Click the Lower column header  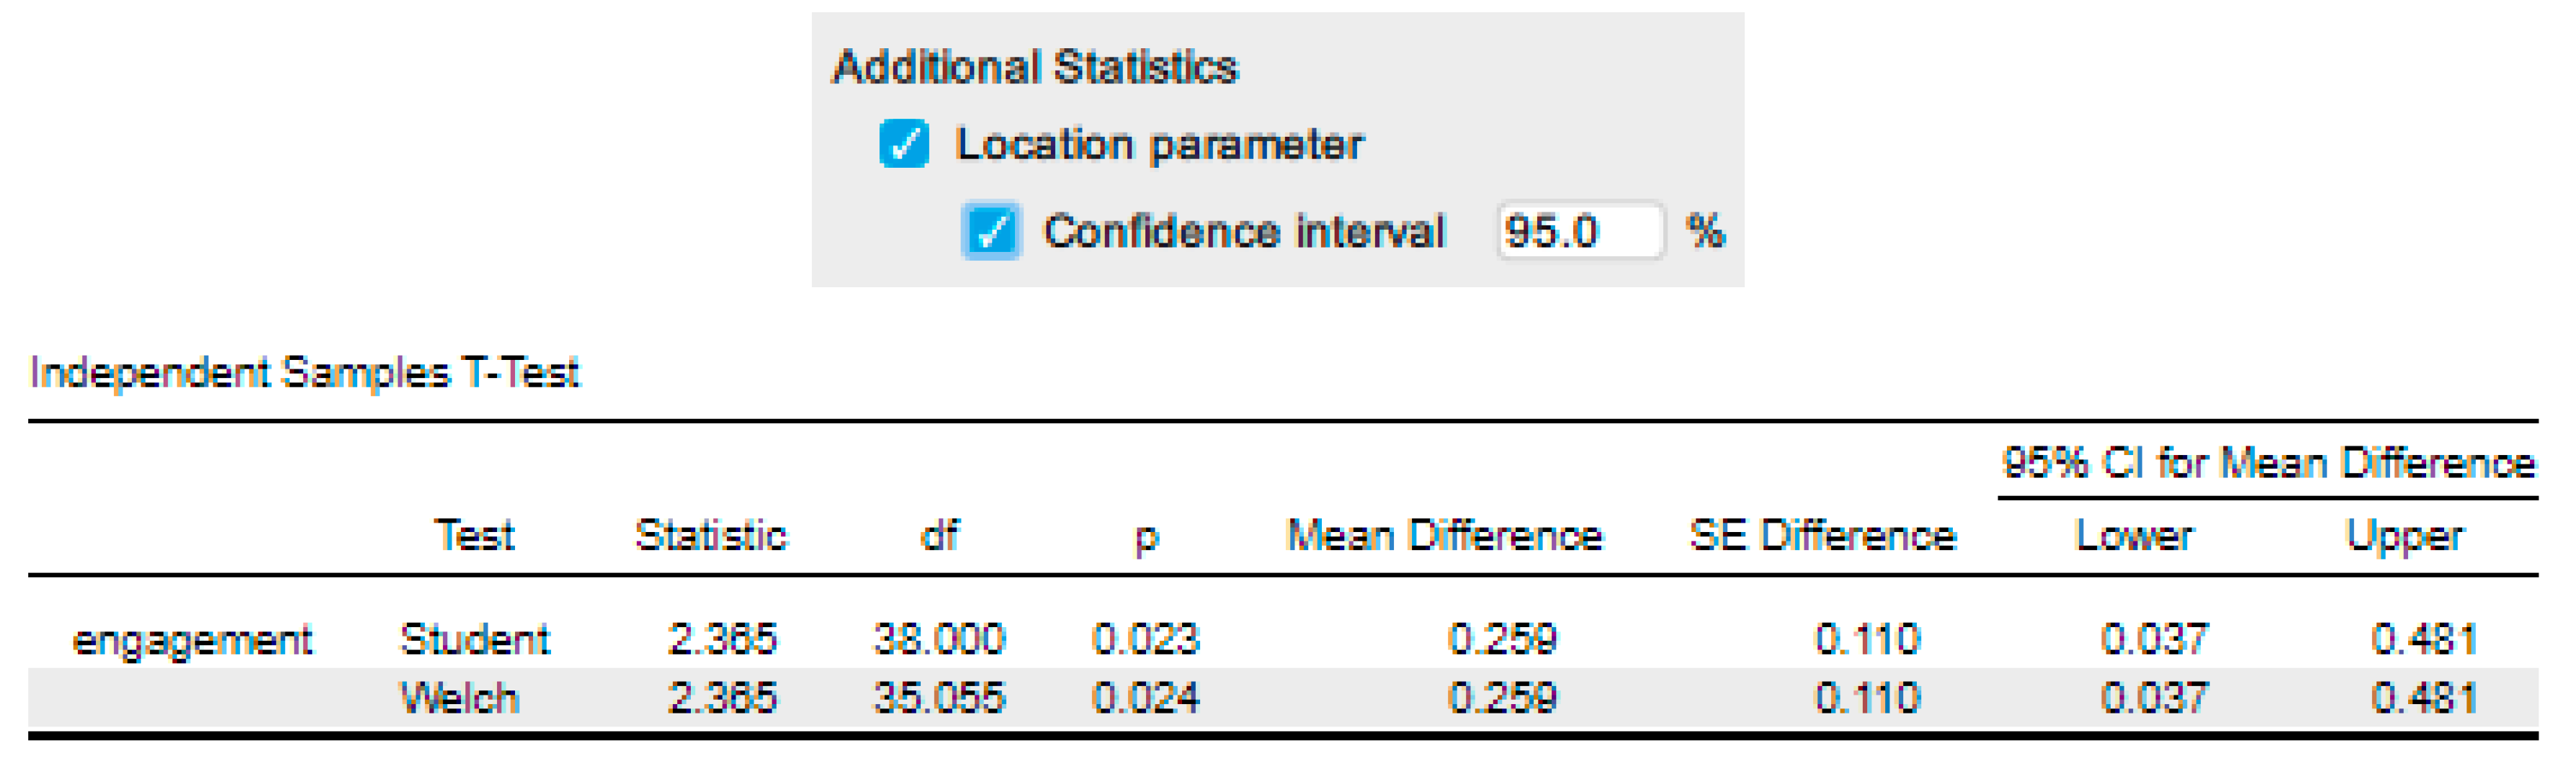[2134, 536]
